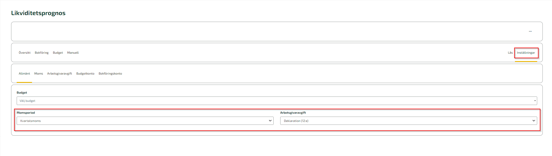Click the small arrow on Välj budget field
Screen dimensions: 552x156
pyautogui.click(x=535, y=101)
